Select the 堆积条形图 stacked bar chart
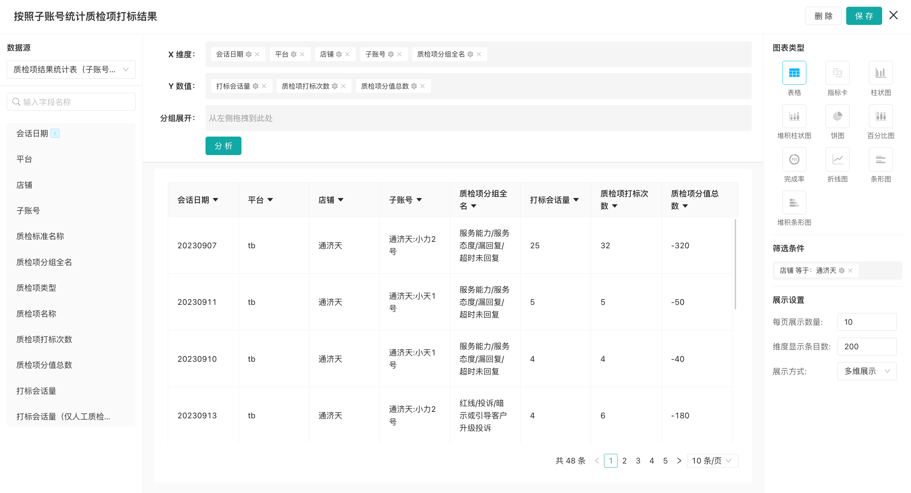 794,203
